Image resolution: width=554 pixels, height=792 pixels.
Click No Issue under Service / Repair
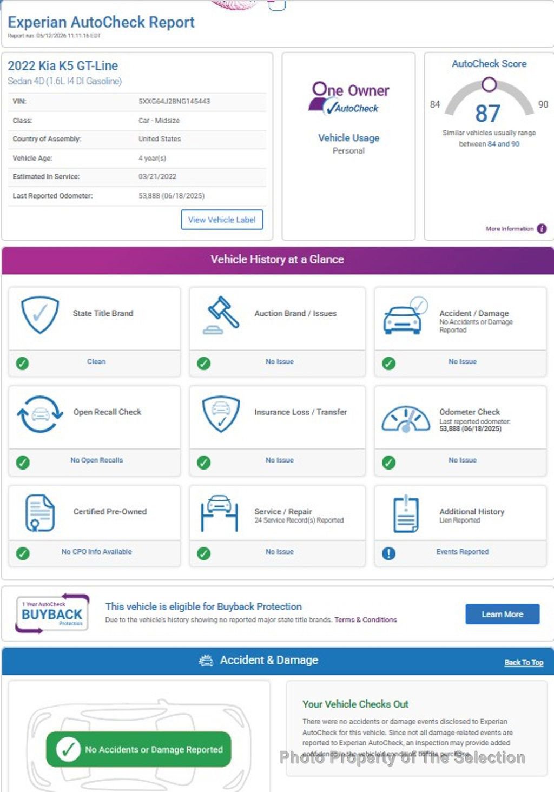pos(279,552)
